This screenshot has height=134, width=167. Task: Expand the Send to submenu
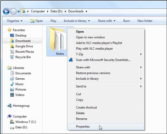click(x=81, y=86)
